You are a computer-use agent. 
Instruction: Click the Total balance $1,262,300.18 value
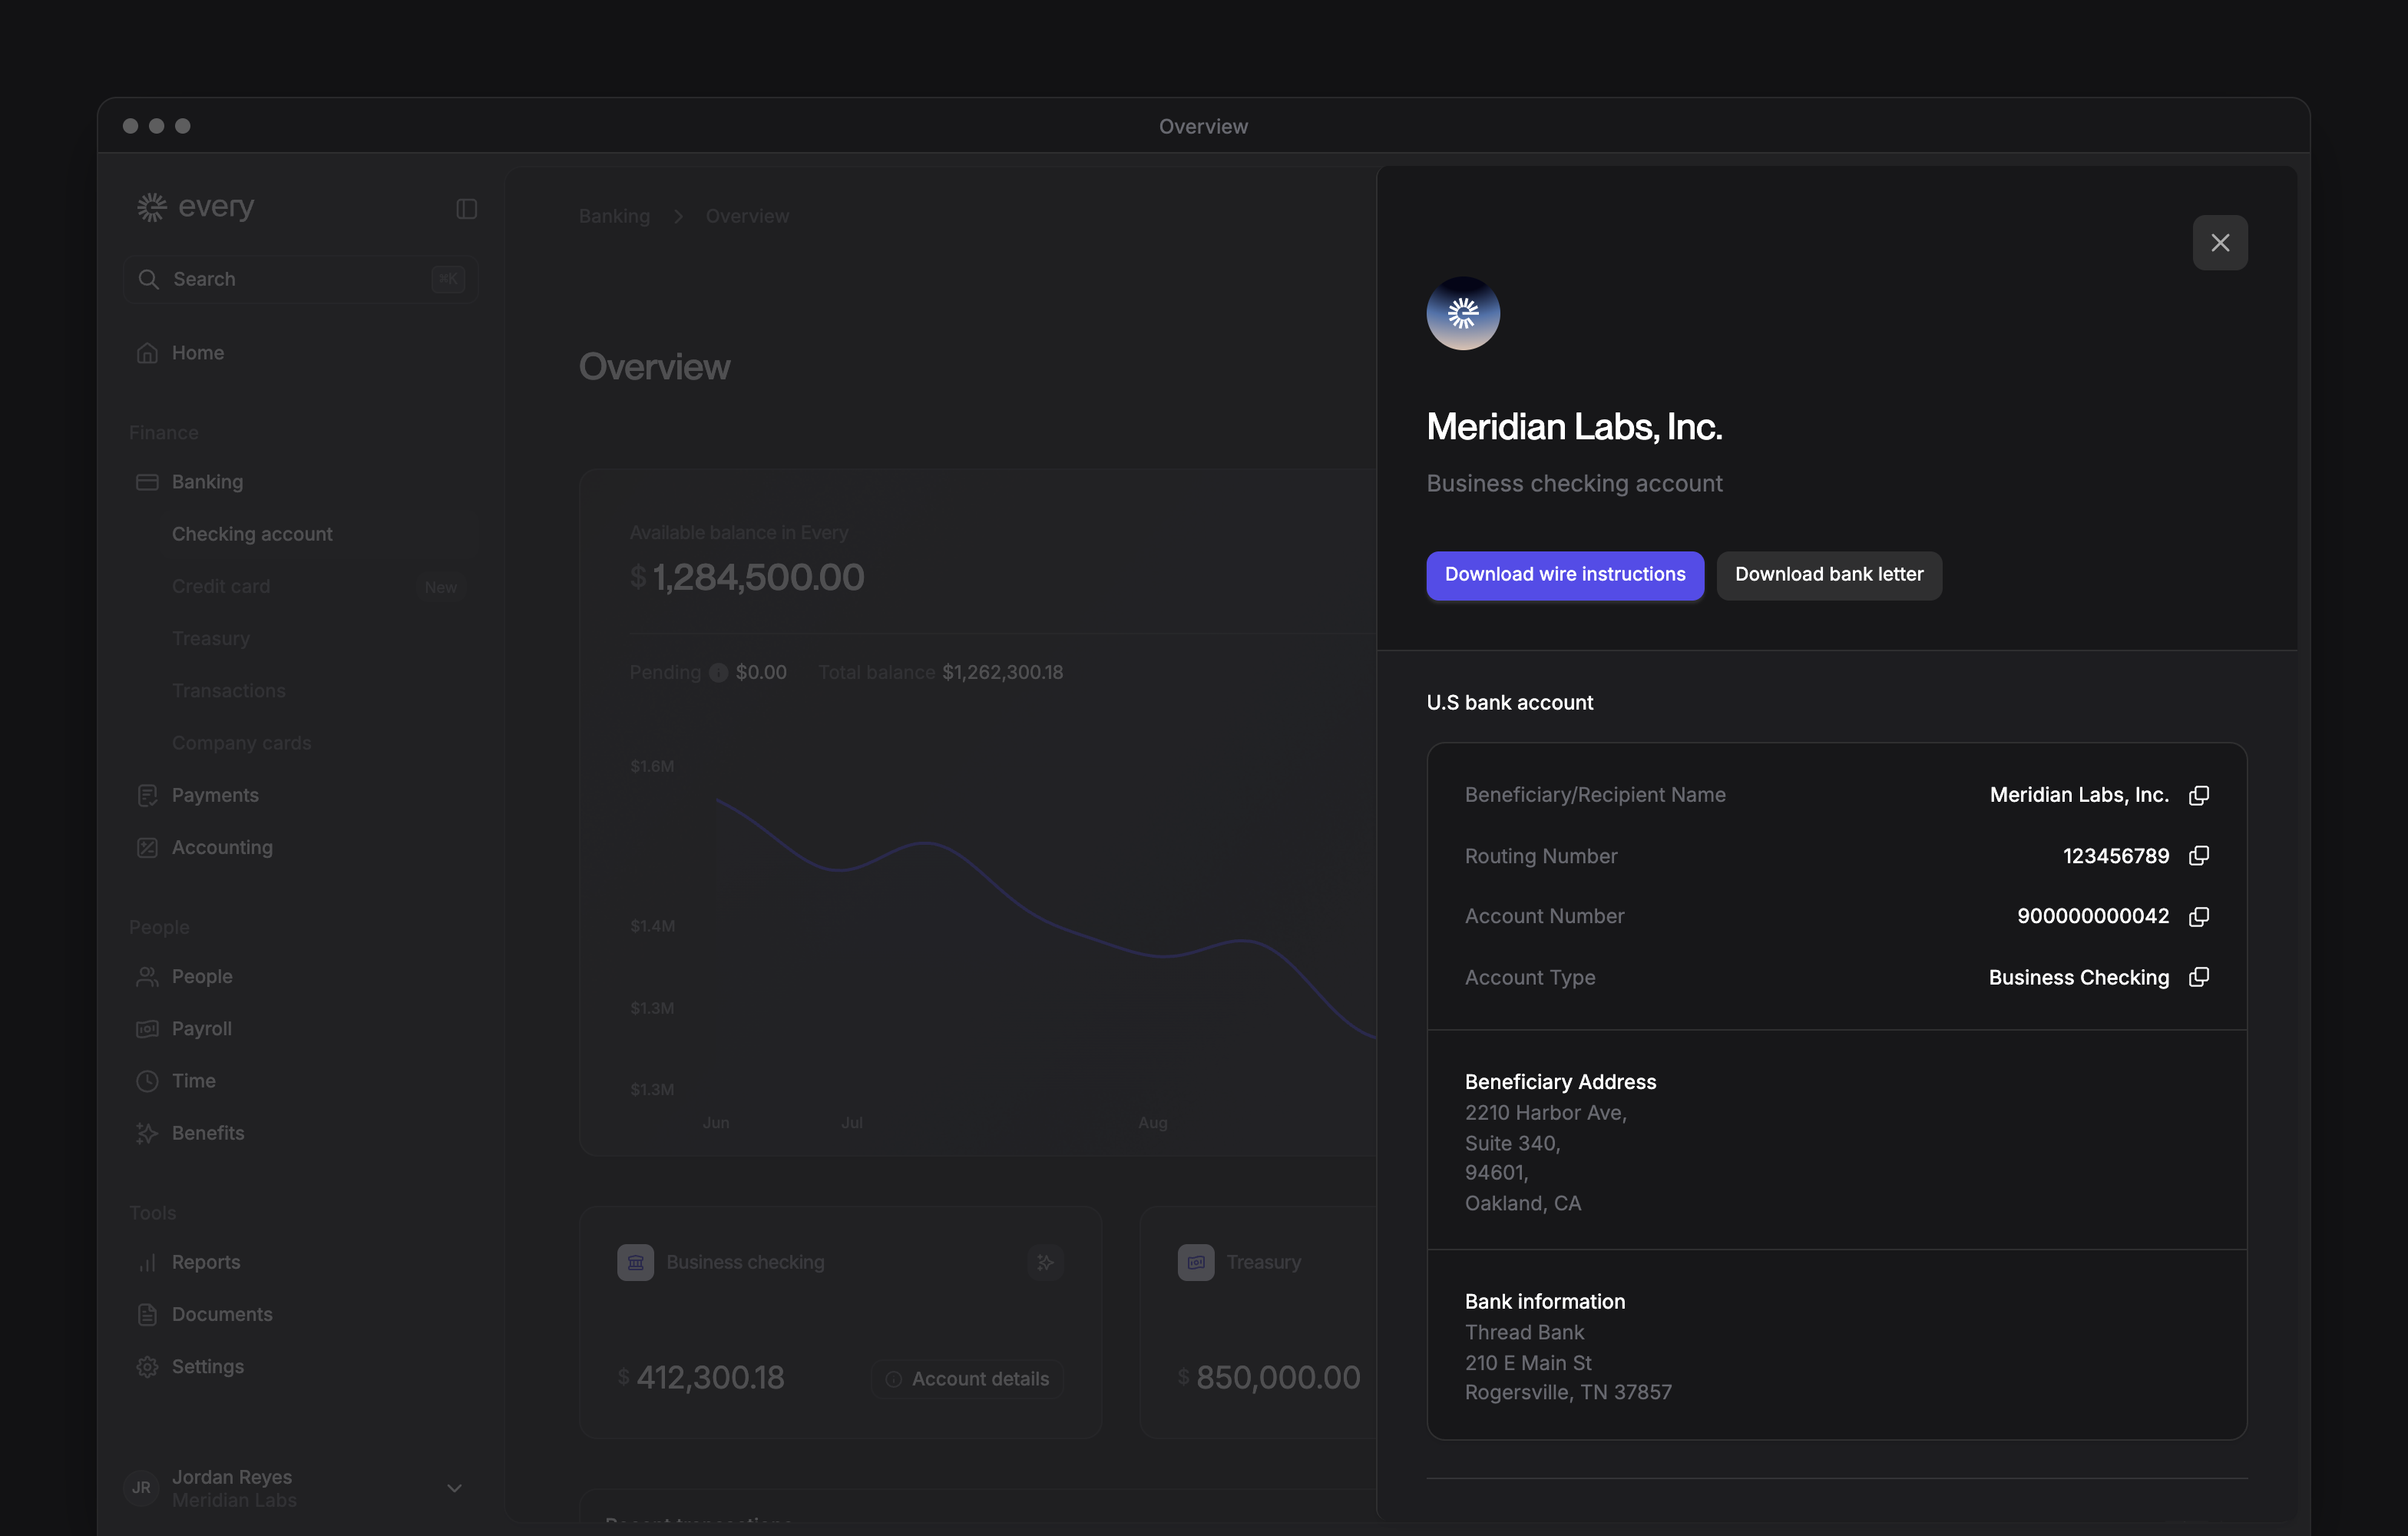click(1002, 673)
